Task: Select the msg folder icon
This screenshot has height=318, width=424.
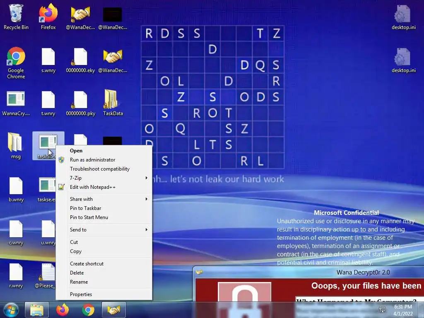Action: (x=16, y=146)
